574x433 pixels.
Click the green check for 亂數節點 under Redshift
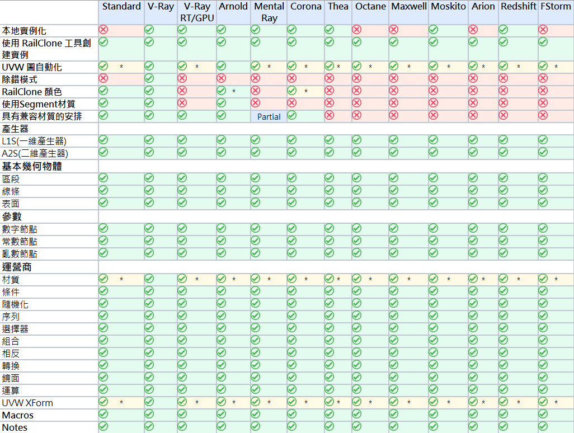(504, 253)
